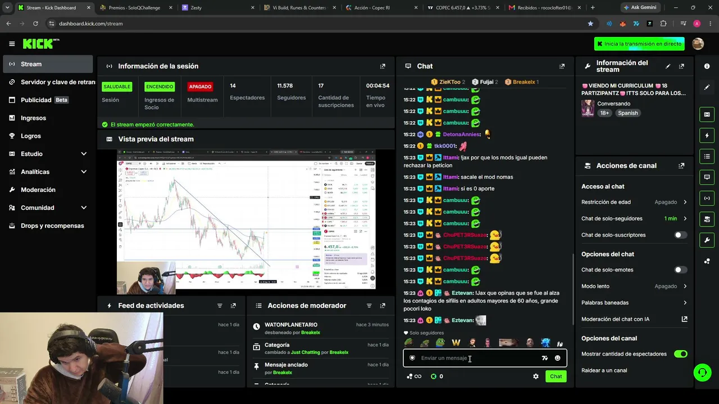Click the Kick logo in the header
This screenshot has height=404, width=719.
(x=41, y=44)
